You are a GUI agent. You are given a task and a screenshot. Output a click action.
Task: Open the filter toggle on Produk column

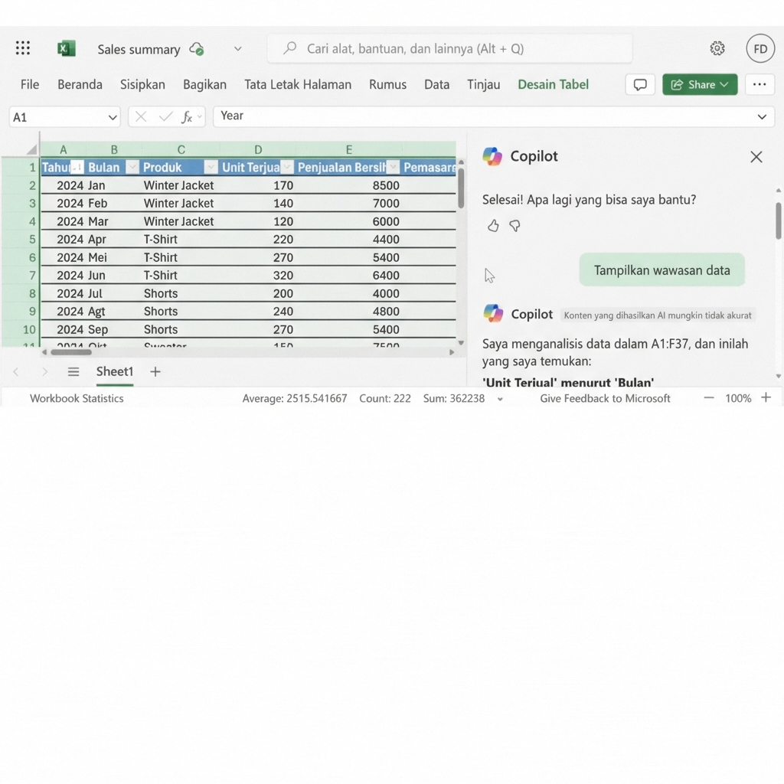click(x=211, y=166)
